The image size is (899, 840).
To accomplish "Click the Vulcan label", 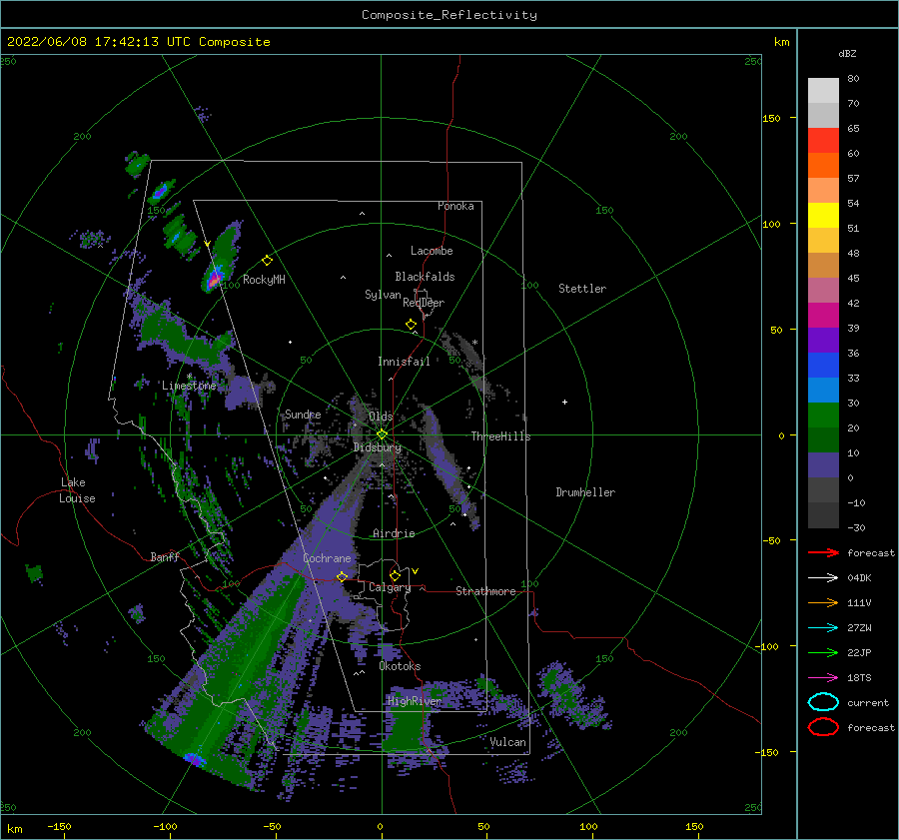I will tap(508, 742).
